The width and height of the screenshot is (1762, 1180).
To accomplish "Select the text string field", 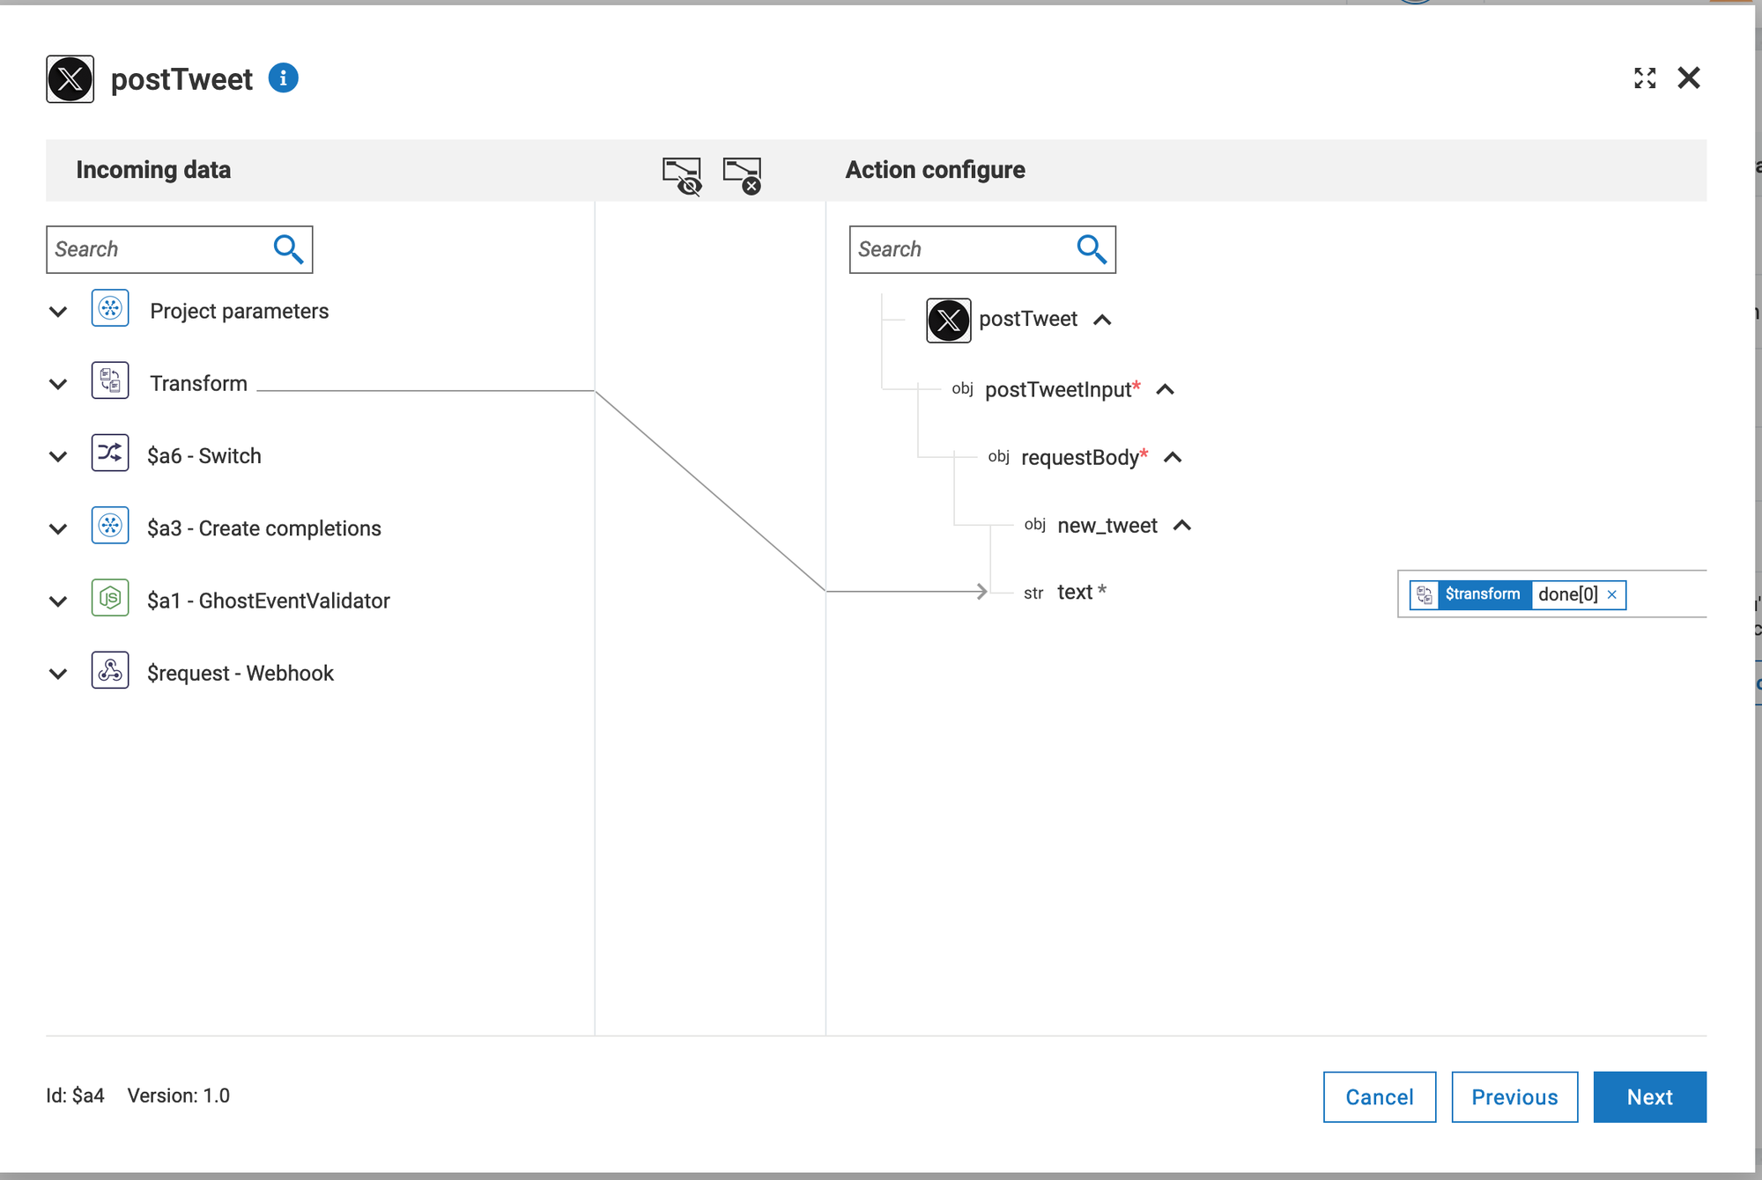I will (1075, 593).
